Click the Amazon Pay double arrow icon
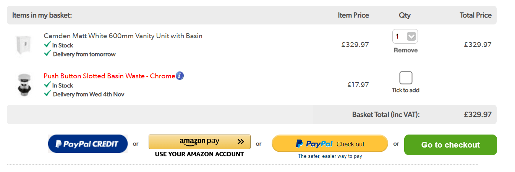This screenshot has width=515, height=172. tap(240, 142)
